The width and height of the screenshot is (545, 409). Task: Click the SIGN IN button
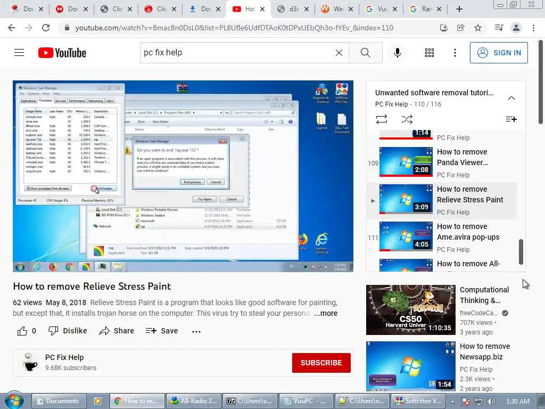click(x=499, y=53)
